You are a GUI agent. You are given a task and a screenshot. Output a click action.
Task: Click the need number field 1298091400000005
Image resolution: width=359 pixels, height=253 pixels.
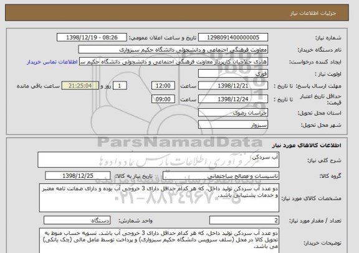pyautogui.click(x=233, y=37)
